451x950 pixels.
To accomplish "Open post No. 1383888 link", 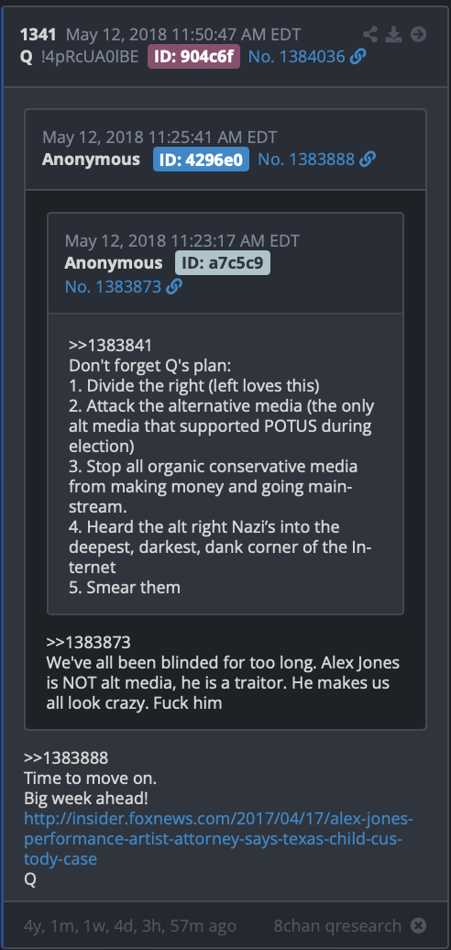I will (306, 160).
